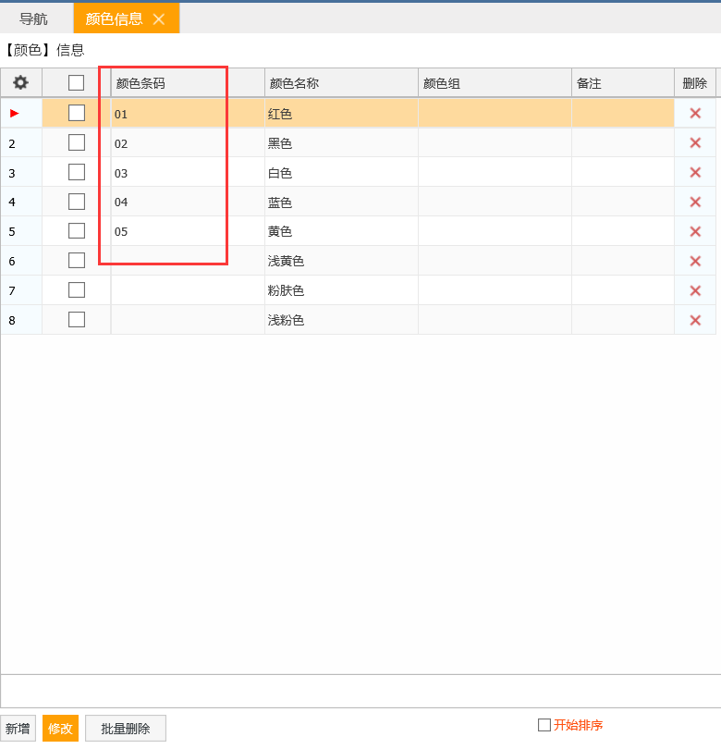
Task: Delete the 浅黄色 row
Action: [695, 261]
